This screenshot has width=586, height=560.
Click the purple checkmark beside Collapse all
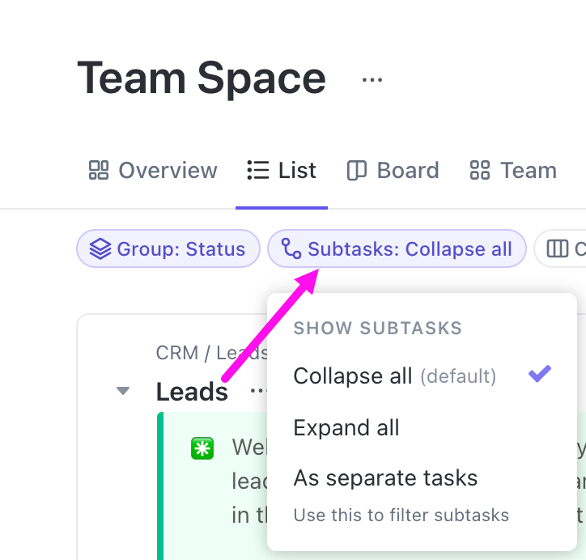pyautogui.click(x=539, y=374)
